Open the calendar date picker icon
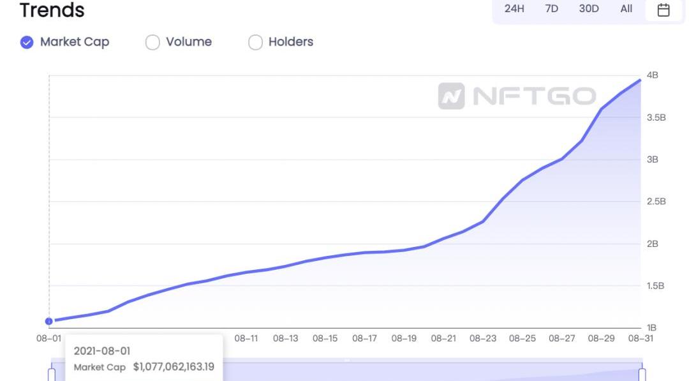Screen dimensions: 689x381 663,10
